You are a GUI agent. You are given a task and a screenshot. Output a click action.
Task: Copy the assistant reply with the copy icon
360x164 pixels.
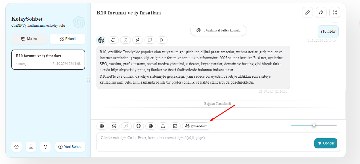(x=150, y=40)
